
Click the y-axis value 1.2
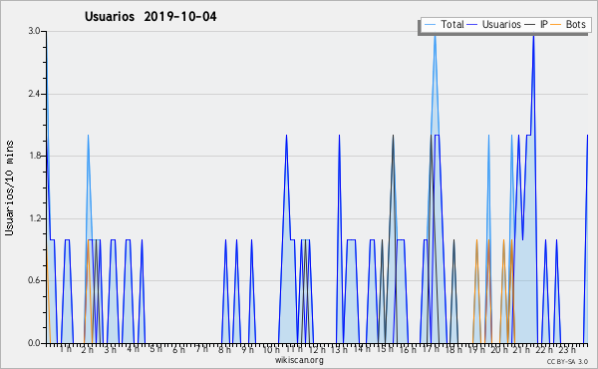34,218
